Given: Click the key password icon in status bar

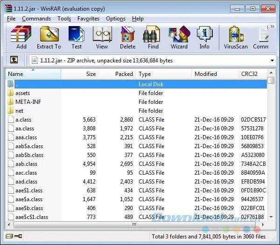Looking at the screenshot, I should tap(18, 236).
